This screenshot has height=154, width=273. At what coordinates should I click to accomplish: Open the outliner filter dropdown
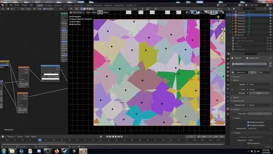click(266, 9)
